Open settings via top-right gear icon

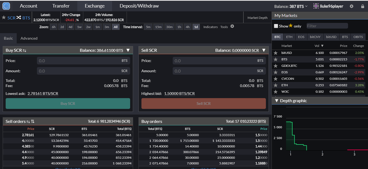[x=351, y=6]
